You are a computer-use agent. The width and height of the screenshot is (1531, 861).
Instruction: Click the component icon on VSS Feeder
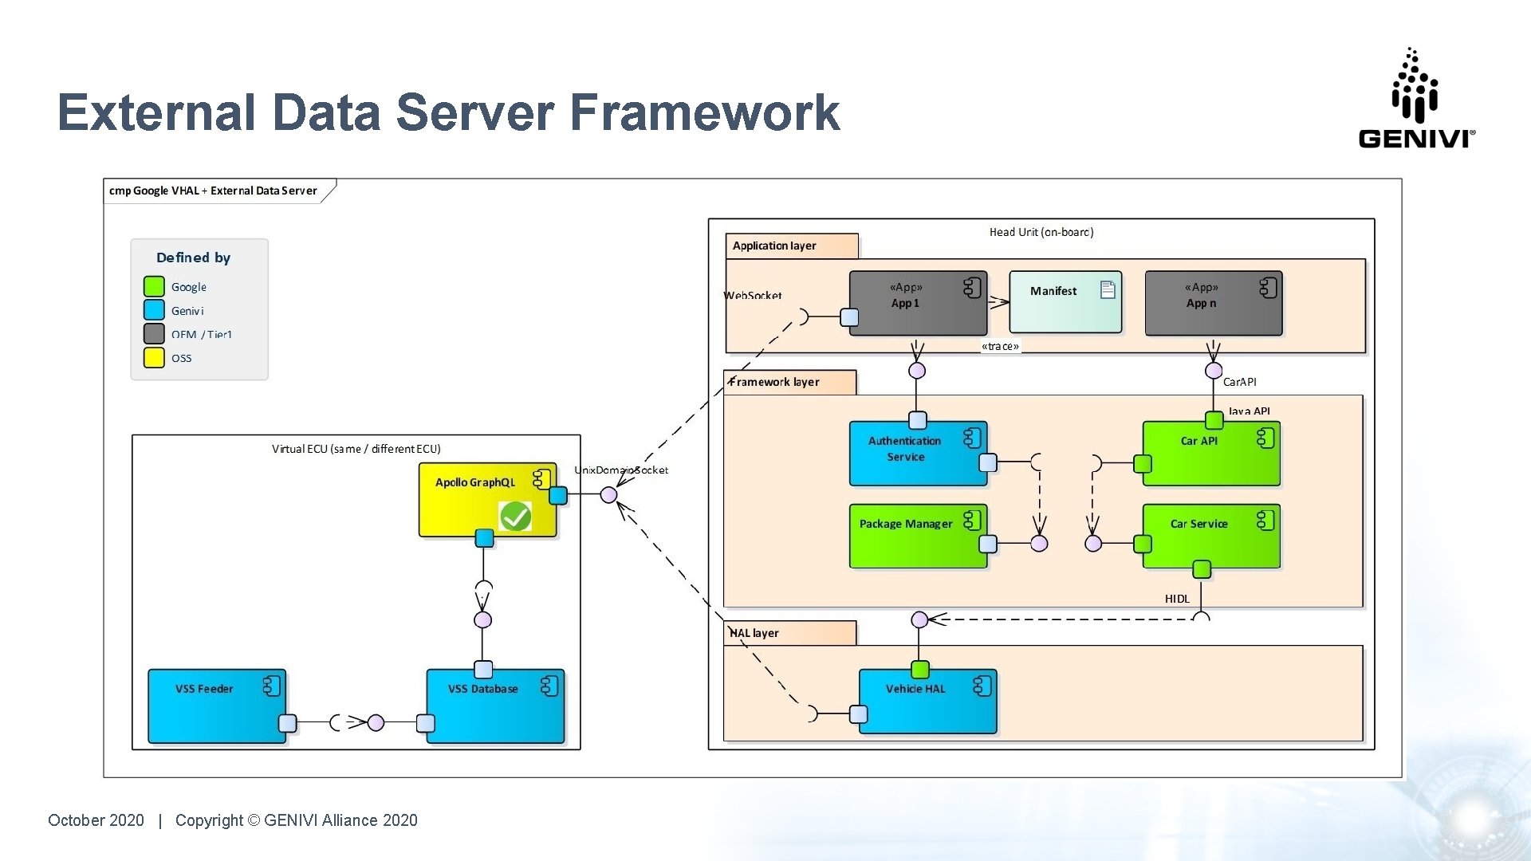point(272,686)
